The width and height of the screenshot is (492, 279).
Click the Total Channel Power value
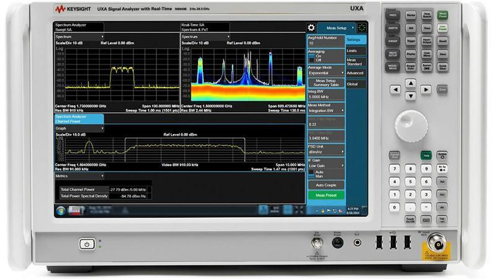click(128, 190)
